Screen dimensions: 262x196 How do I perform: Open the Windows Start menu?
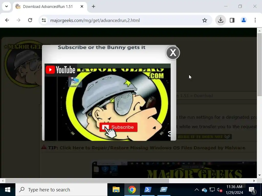point(7,190)
